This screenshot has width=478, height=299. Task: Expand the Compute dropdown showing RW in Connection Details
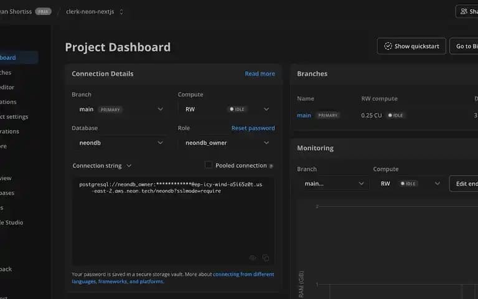[x=226, y=109]
